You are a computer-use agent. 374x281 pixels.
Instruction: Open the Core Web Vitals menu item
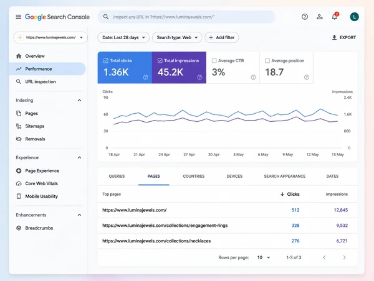[x=42, y=183]
